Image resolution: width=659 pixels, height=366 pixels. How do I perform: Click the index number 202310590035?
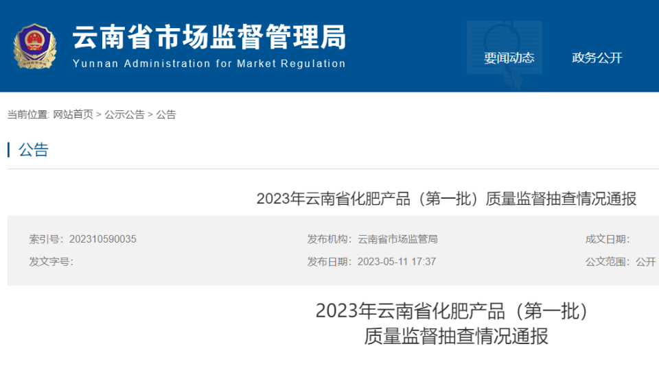(102, 239)
